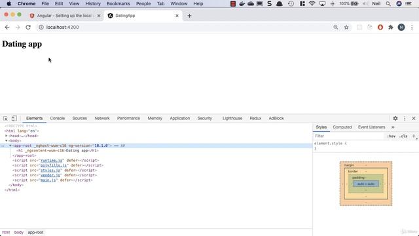This screenshot has width=419, height=236.
Task: Select the h1 Dating app node
Action: point(58,151)
